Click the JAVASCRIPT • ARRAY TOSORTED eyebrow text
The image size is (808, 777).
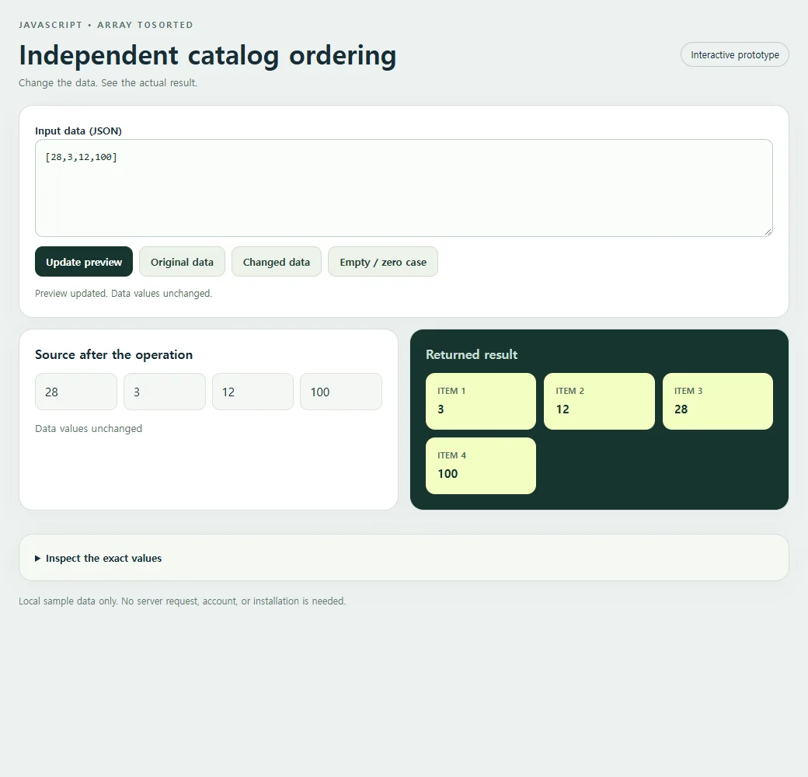click(x=106, y=25)
